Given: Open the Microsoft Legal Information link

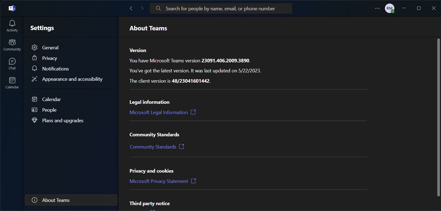Looking at the screenshot, I should (x=159, y=112).
